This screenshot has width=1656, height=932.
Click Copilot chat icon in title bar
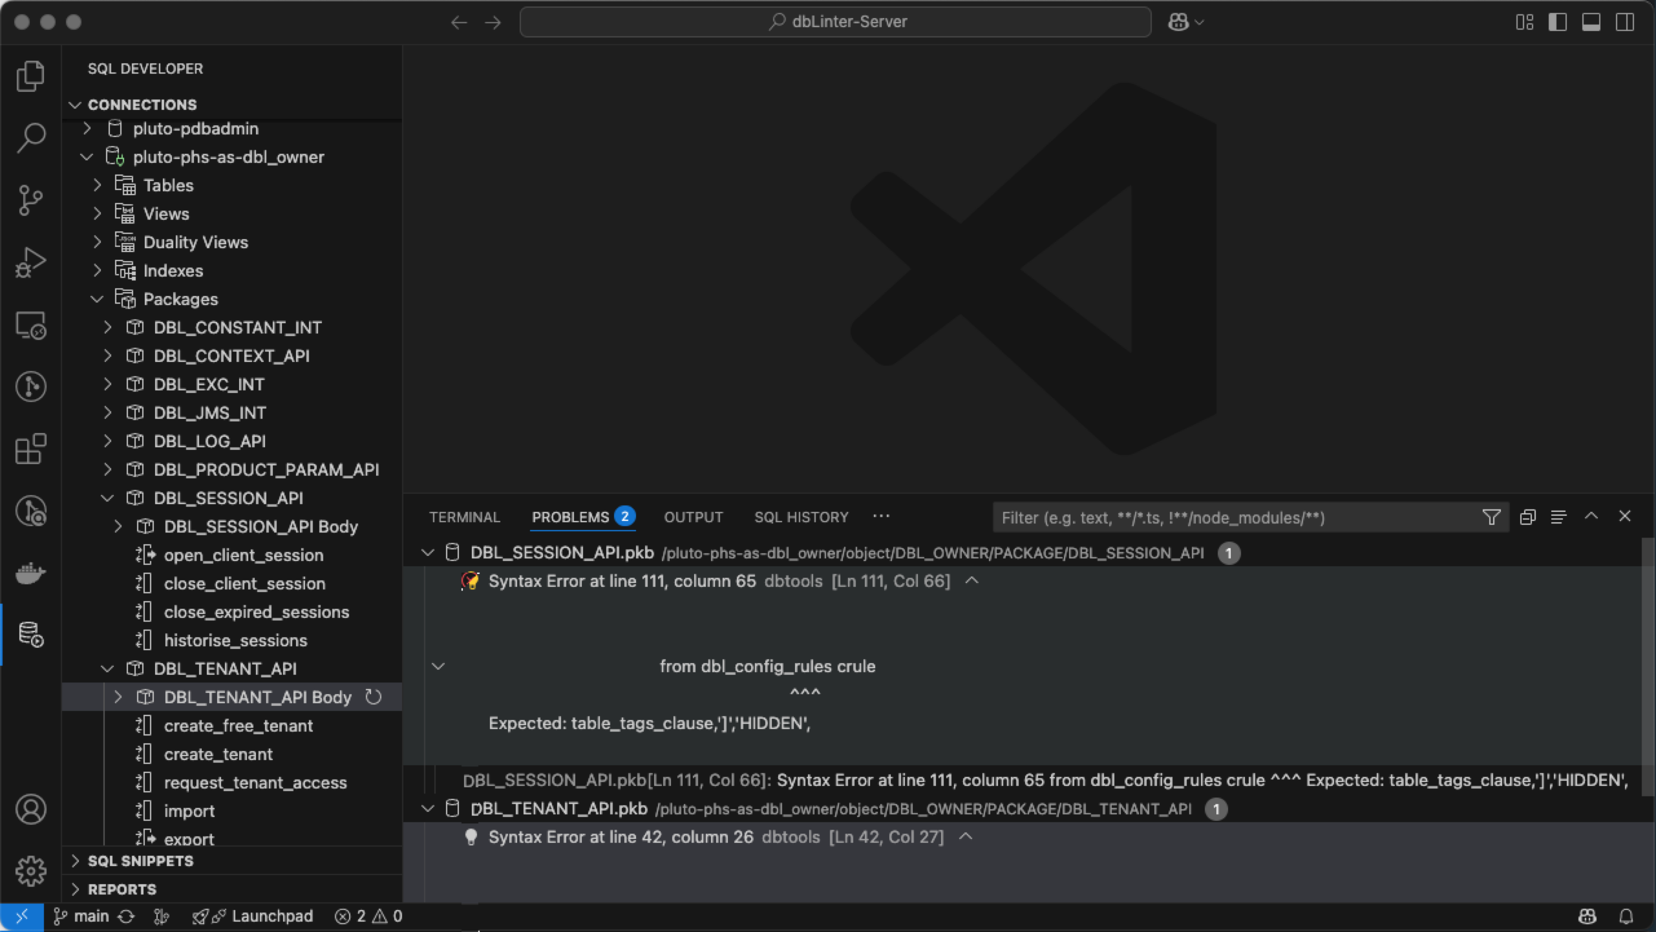(x=1178, y=22)
